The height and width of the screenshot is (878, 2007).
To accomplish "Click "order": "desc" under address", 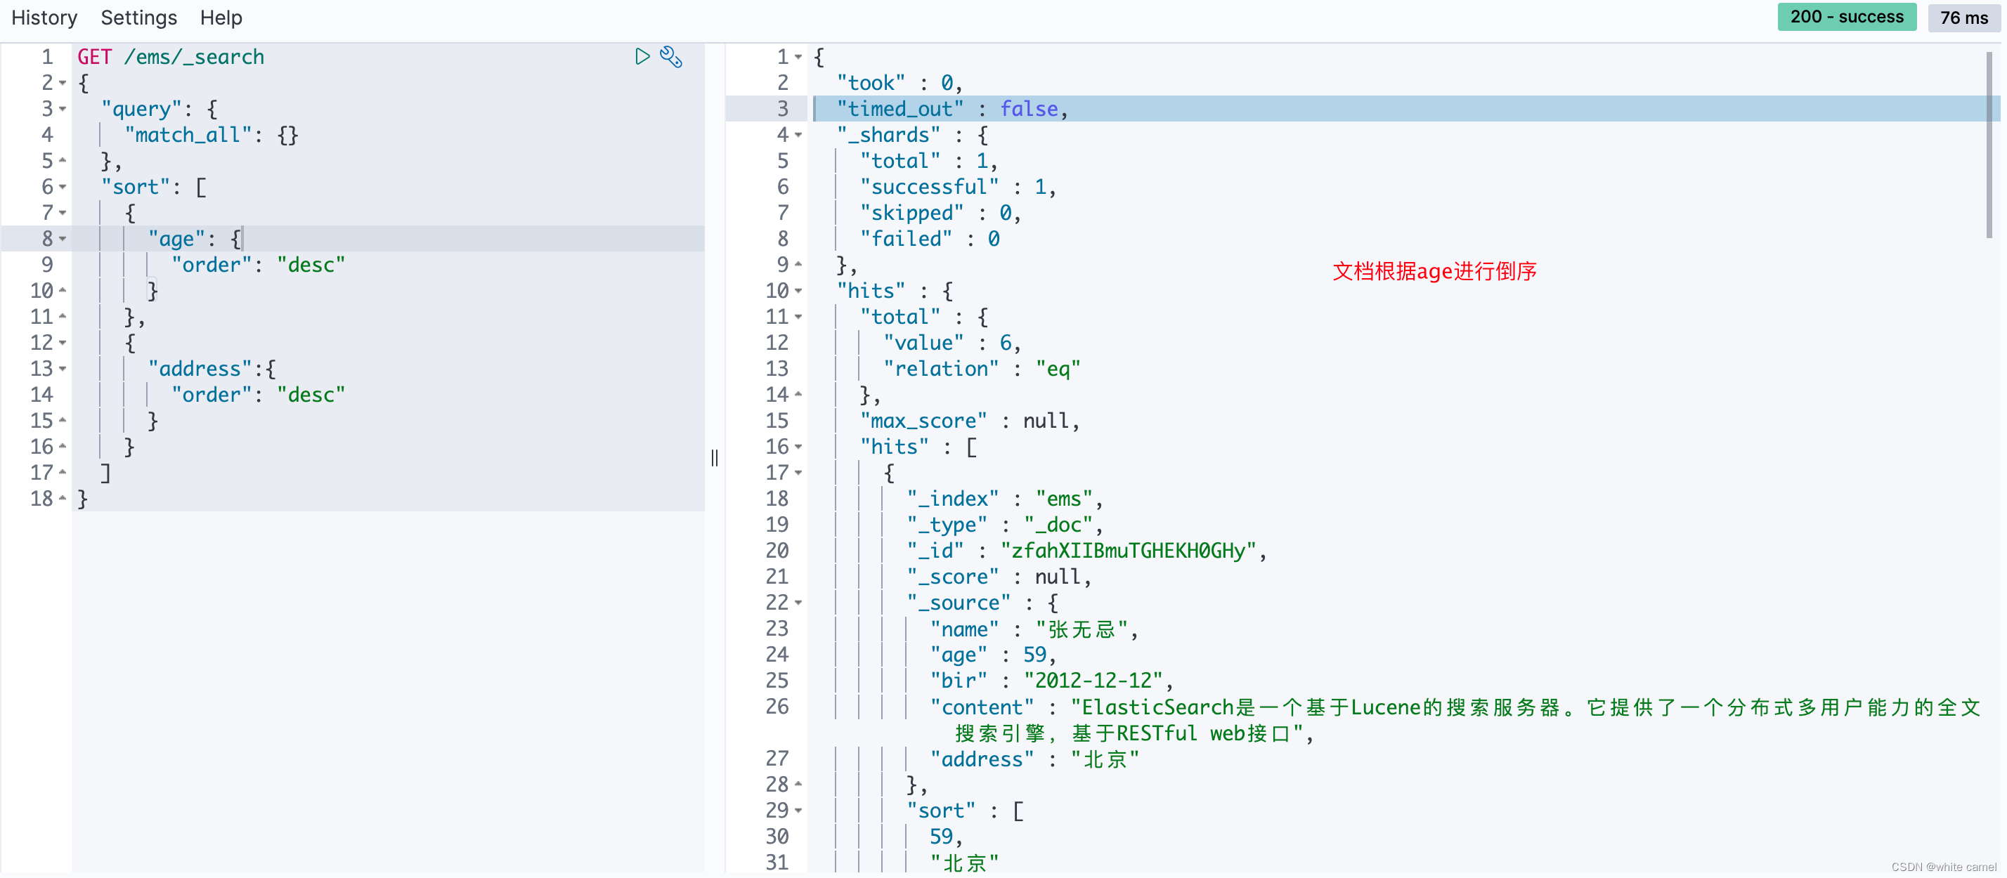I will [258, 395].
